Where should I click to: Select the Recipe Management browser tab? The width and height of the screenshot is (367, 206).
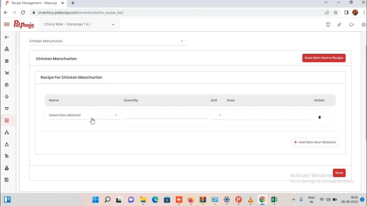click(35, 3)
